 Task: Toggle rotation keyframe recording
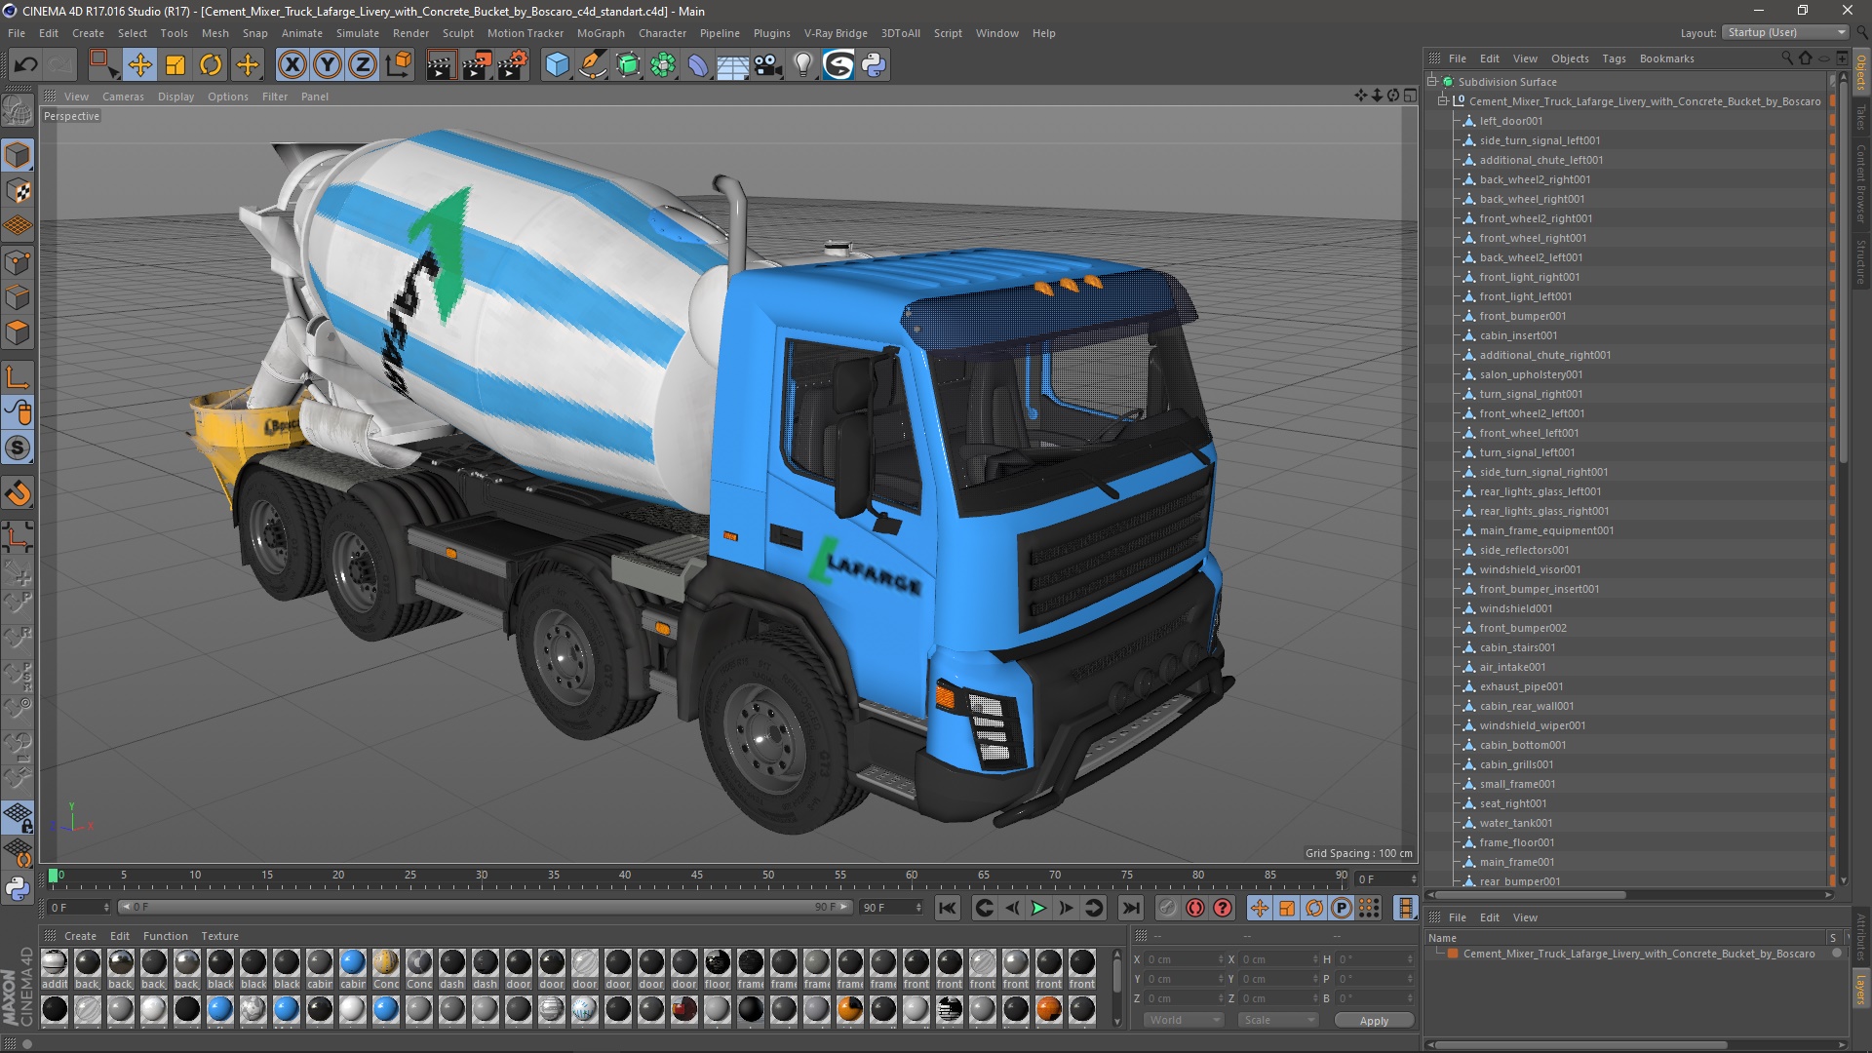pyautogui.click(x=1313, y=908)
